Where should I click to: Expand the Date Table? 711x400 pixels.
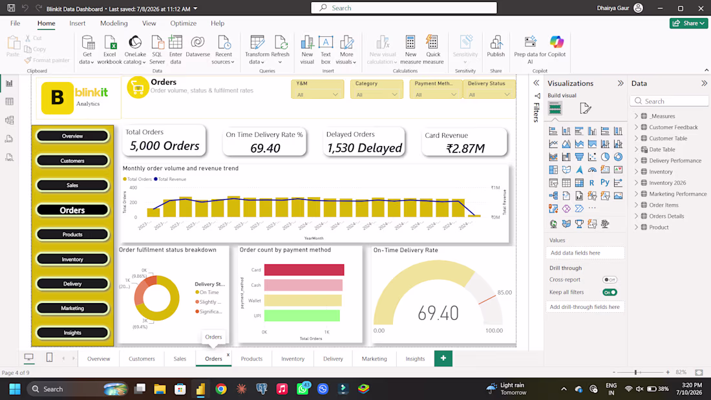coord(636,150)
